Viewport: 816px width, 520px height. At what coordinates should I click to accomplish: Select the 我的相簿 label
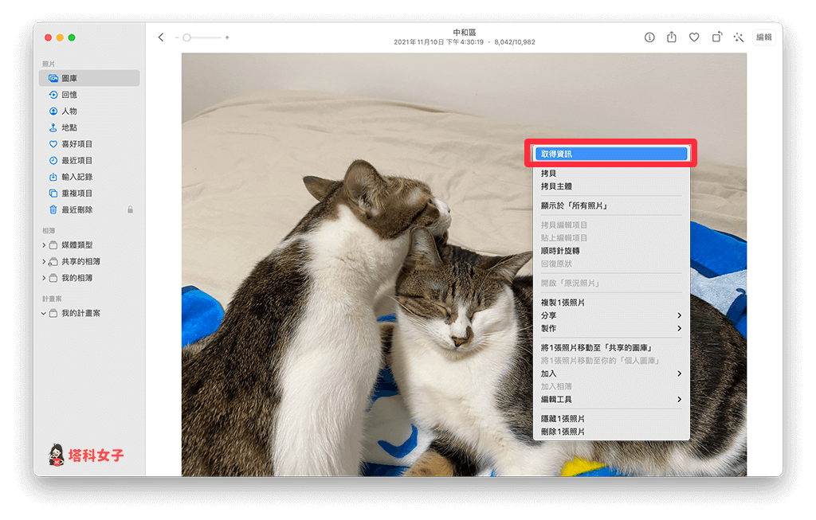[x=77, y=278]
